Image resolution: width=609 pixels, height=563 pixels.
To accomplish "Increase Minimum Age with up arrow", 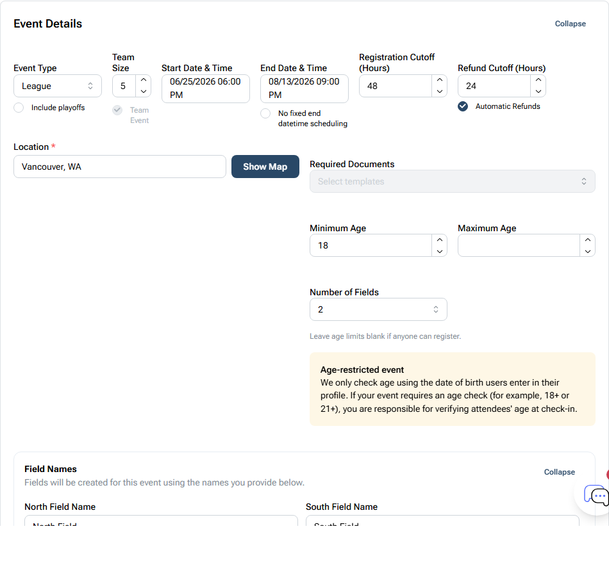I will point(439,240).
